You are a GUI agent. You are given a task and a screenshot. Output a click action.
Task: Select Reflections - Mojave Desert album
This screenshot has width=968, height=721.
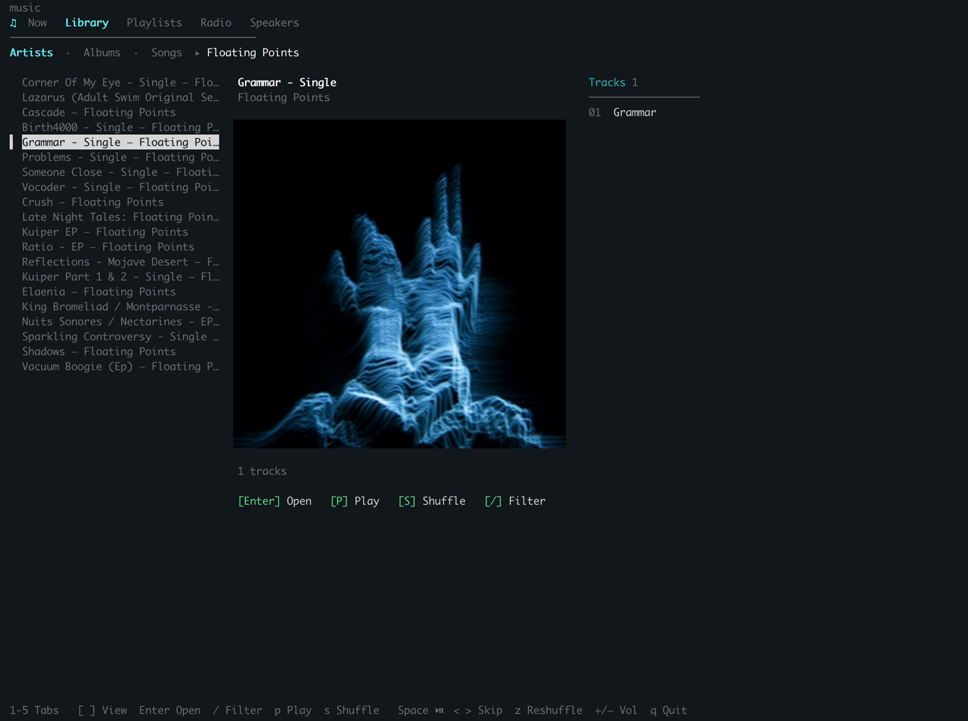point(120,262)
